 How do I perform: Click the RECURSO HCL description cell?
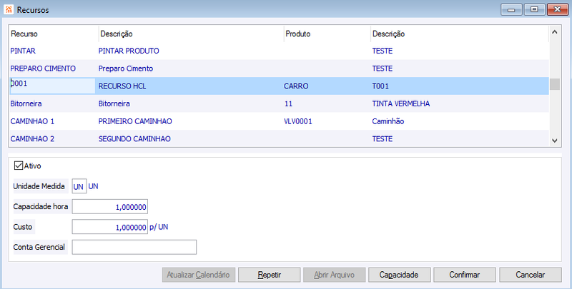click(122, 86)
